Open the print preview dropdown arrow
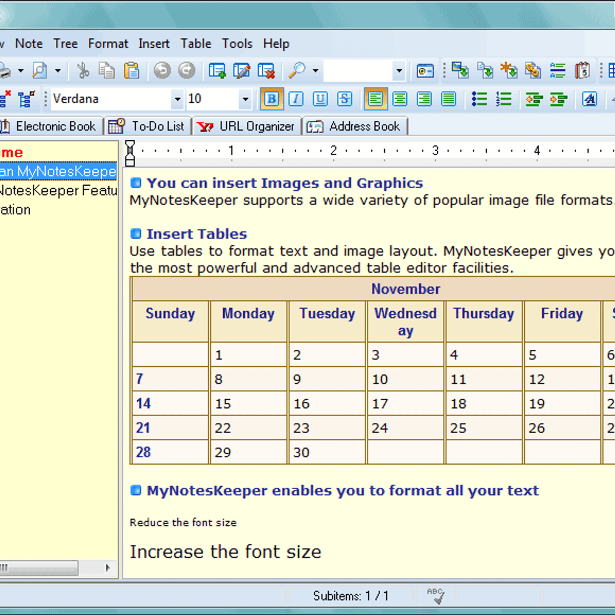 [x=58, y=71]
